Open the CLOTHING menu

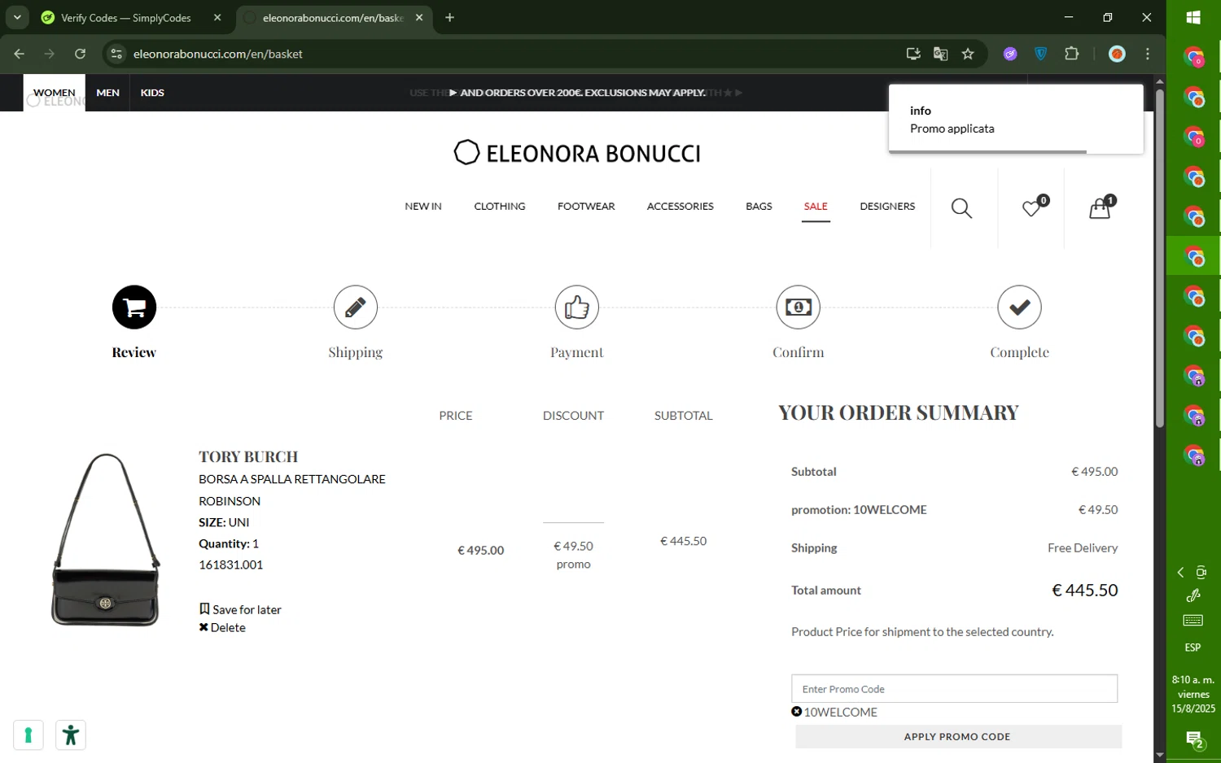(500, 207)
